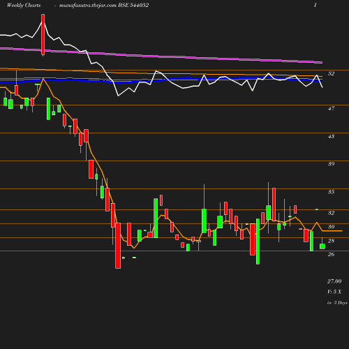The height and width of the screenshot is (349, 349).
Task: Click the volume text "V: 5 X"
Action: tap(334, 292)
